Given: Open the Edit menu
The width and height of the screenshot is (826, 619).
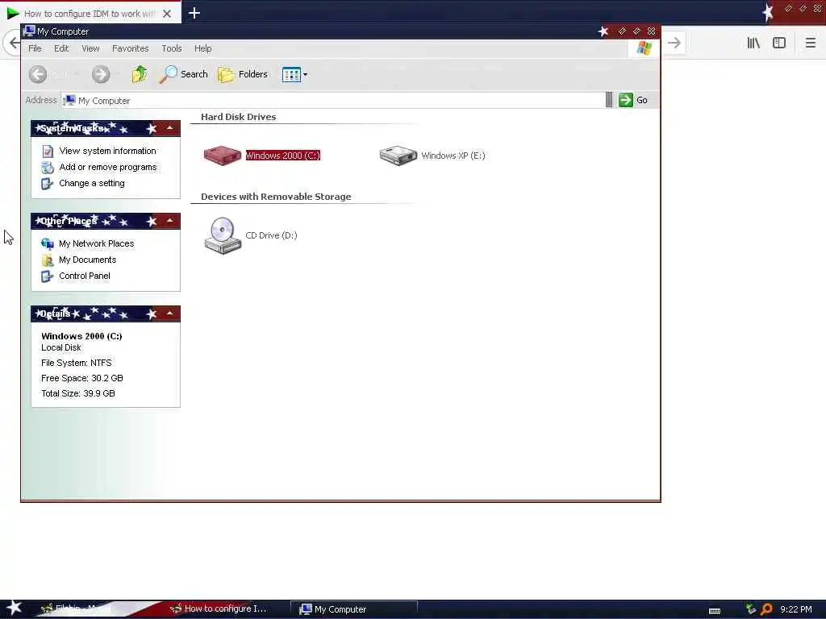Looking at the screenshot, I should [x=61, y=48].
